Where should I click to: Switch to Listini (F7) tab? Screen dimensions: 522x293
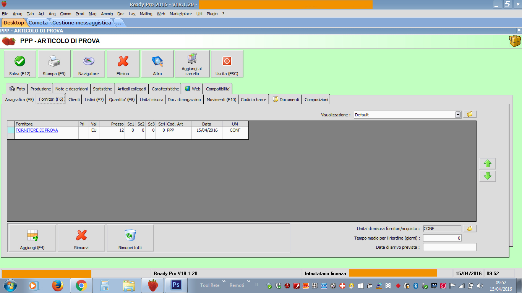click(94, 100)
